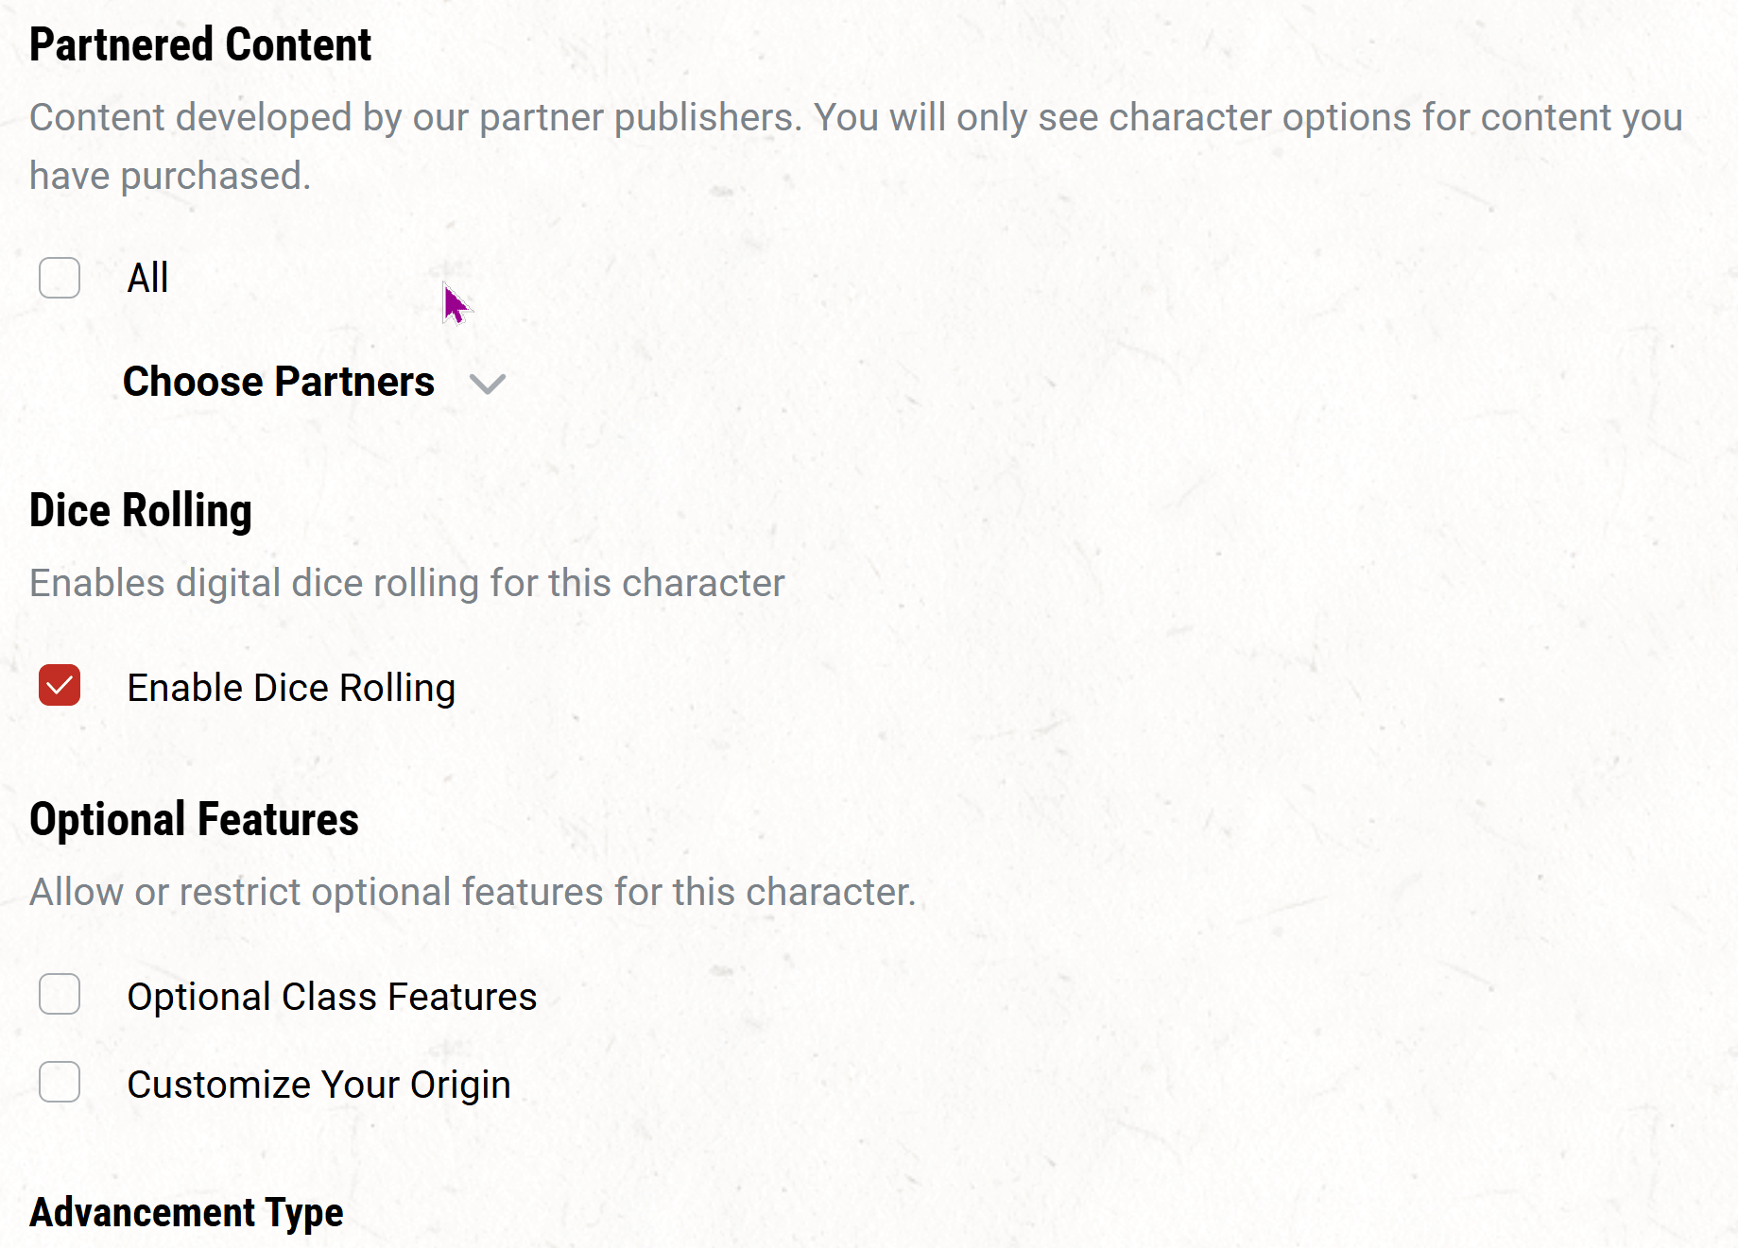Select the Dice Rolling heading
This screenshot has width=1738, height=1248.
pyautogui.click(x=141, y=511)
